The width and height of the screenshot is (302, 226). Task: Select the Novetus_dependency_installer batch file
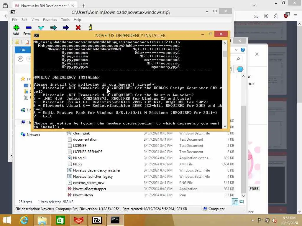(x=151, y=170)
